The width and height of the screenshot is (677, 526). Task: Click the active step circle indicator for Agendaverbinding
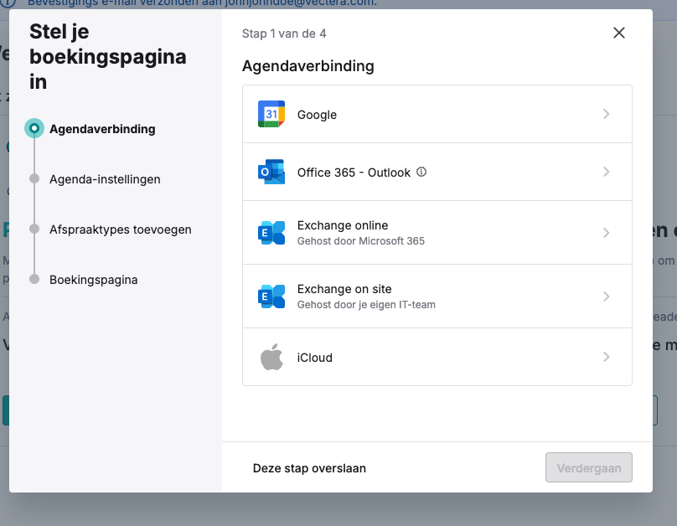34,128
